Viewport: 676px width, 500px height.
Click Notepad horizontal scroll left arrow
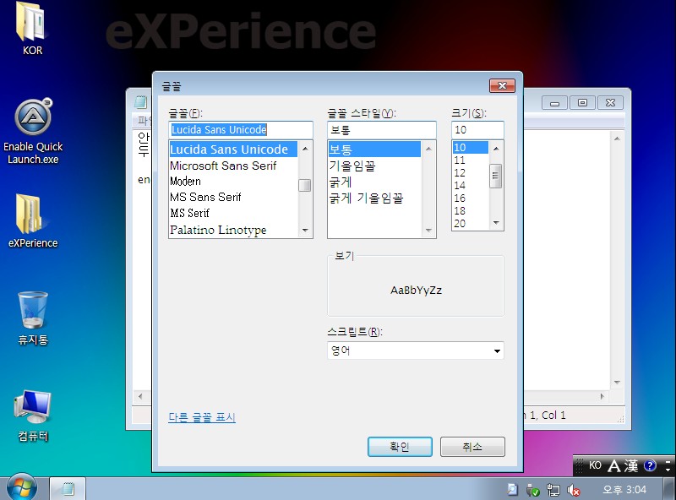point(140,396)
